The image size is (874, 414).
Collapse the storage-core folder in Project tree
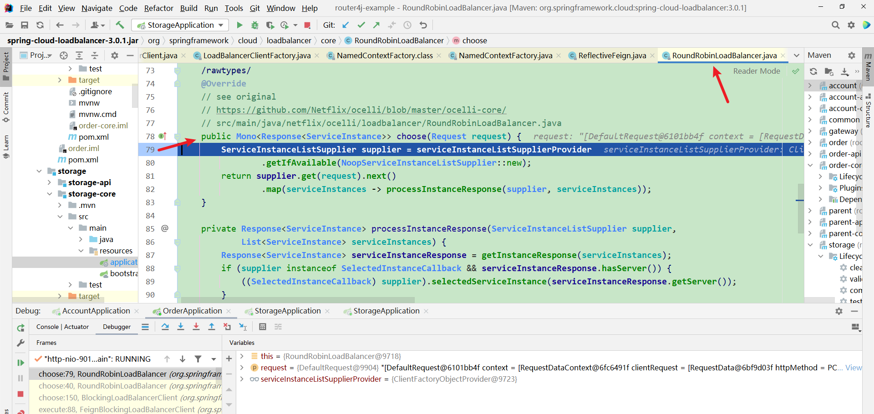[x=50, y=193]
